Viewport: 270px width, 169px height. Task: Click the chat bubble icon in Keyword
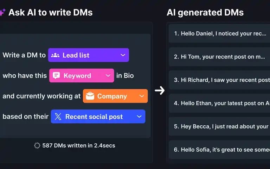coord(56,76)
